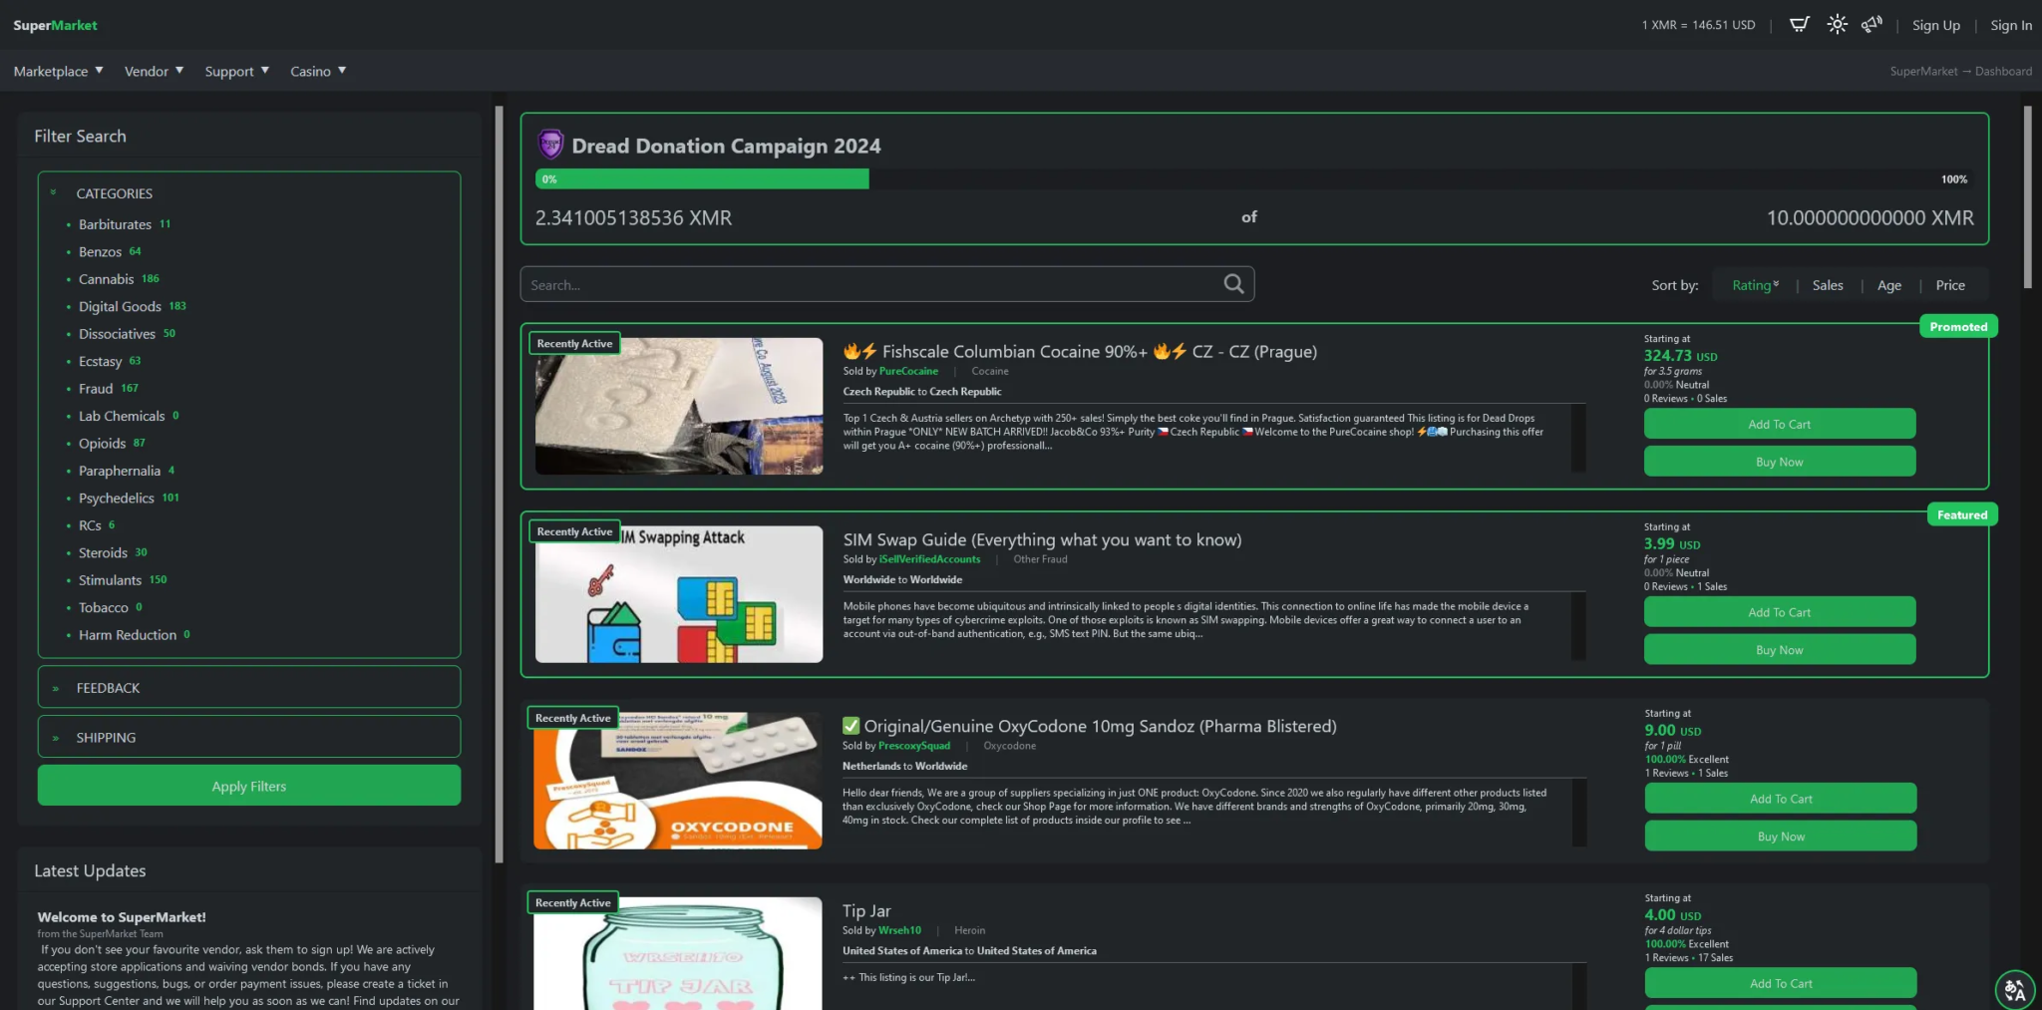Click the Dread campaign shield icon

click(550, 146)
